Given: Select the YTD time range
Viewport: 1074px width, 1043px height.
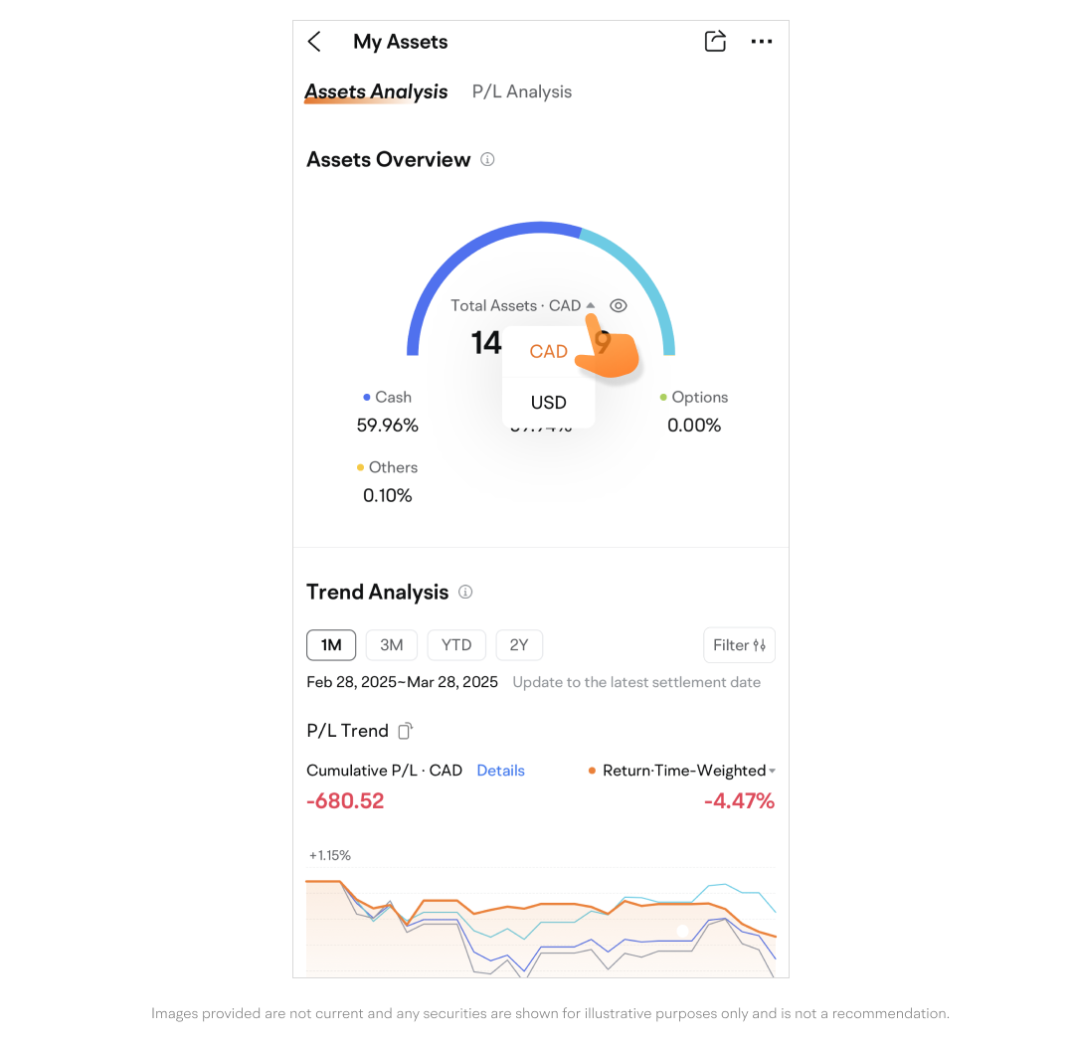Looking at the screenshot, I should click(456, 645).
